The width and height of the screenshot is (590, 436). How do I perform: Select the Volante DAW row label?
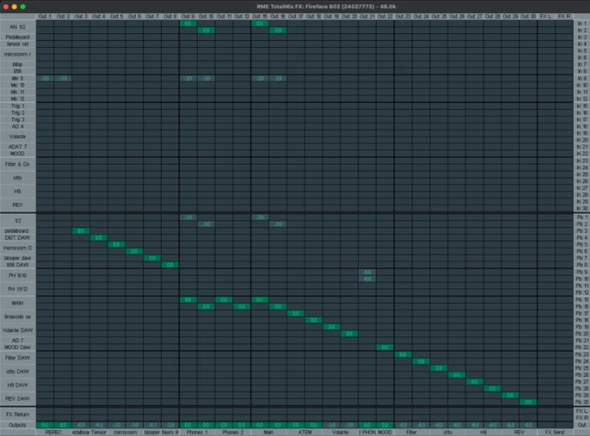click(18, 330)
